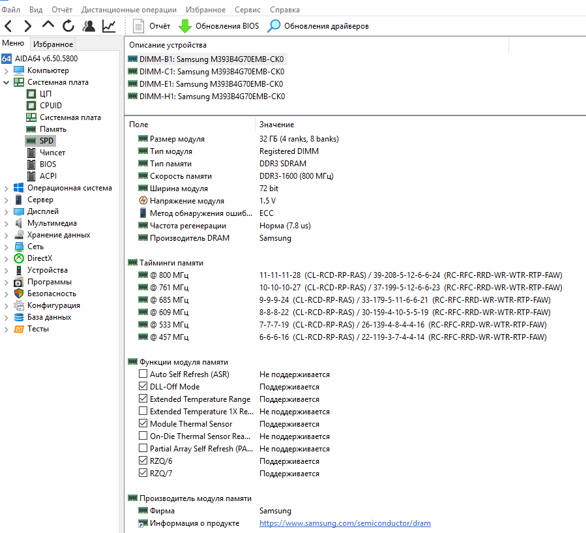
Task: Open the Справка menu
Action: point(285,9)
